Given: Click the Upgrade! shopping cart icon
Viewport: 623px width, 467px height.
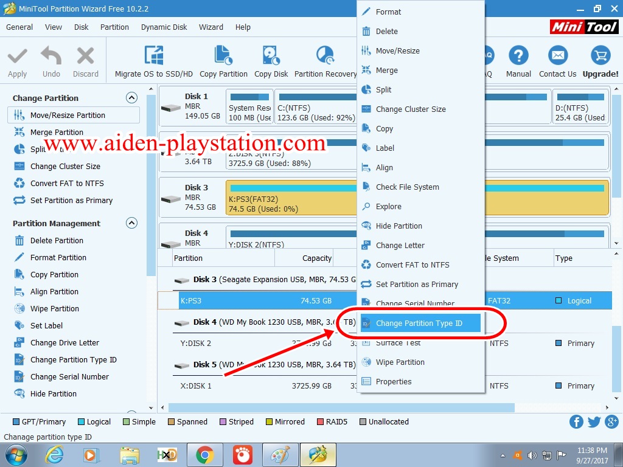Looking at the screenshot, I should (600, 55).
